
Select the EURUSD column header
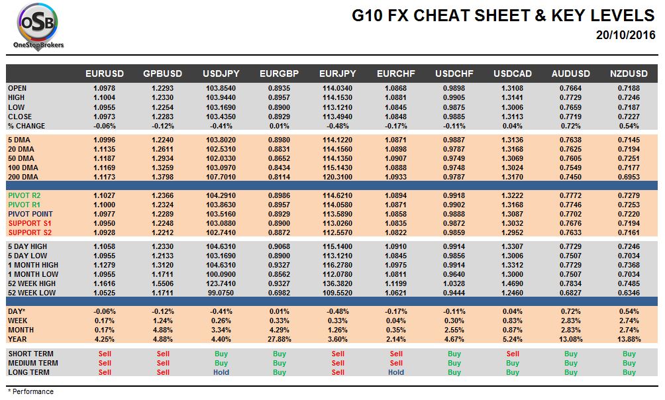click(x=105, y=74)
